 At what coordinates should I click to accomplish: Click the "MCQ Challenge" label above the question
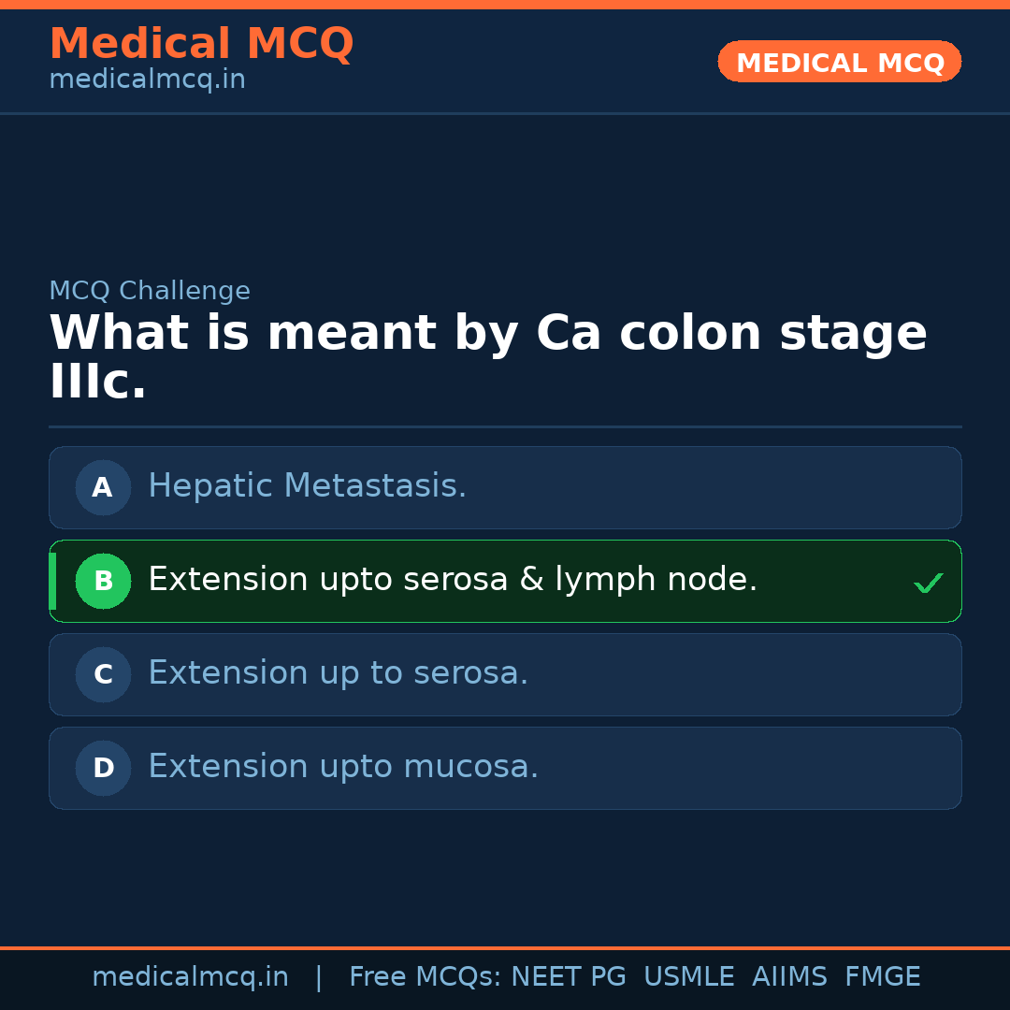pyautogui.click(x=150, y=292)
